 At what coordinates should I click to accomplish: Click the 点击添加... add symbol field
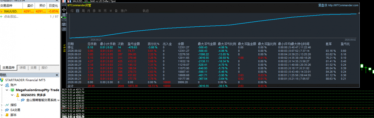click(11, 16)
